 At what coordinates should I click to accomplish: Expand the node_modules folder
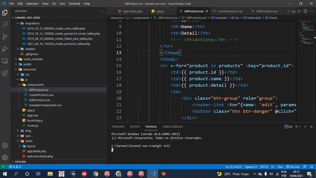pyautogui.click(x=16, y=59)
